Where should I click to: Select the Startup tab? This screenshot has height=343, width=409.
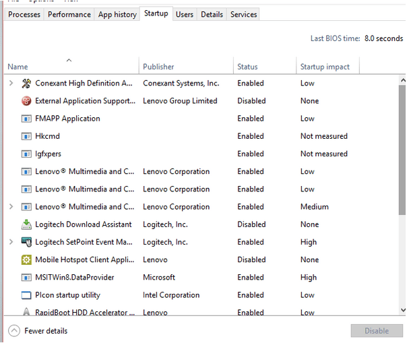pos(156,13)
